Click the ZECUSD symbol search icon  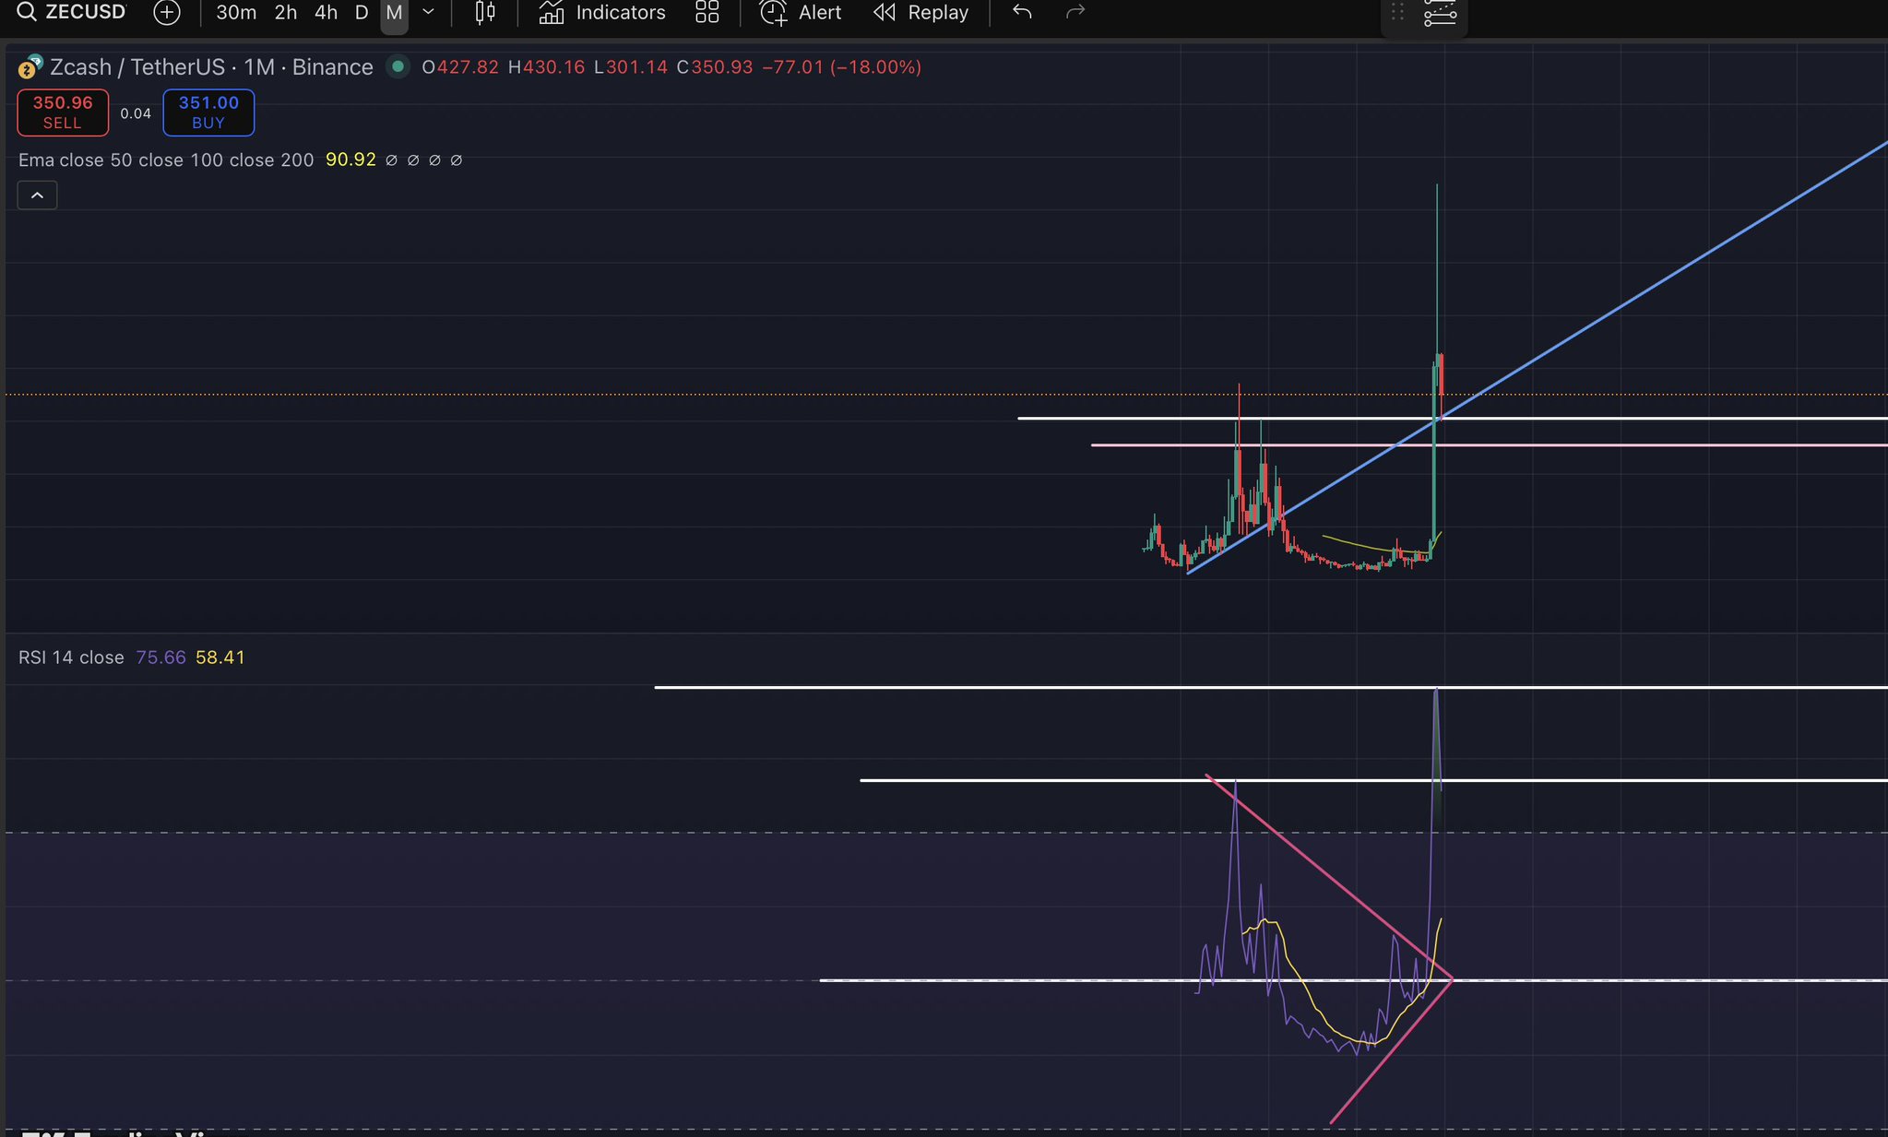27,12
